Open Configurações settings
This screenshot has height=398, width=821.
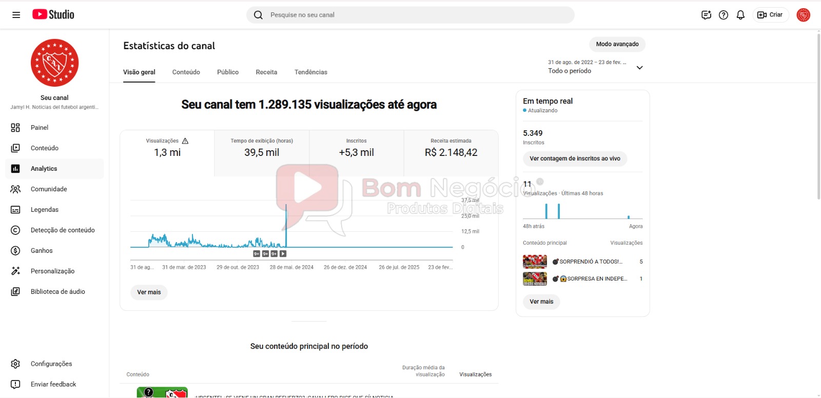(x=54, y=364)
